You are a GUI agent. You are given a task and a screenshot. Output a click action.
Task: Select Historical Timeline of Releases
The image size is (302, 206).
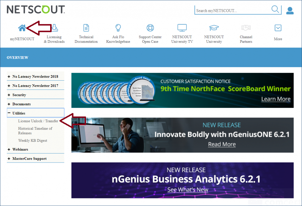[x=35, y=131]
